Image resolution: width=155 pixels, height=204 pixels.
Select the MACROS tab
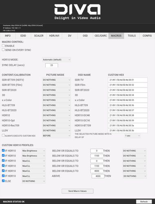(x=116, y=36)
